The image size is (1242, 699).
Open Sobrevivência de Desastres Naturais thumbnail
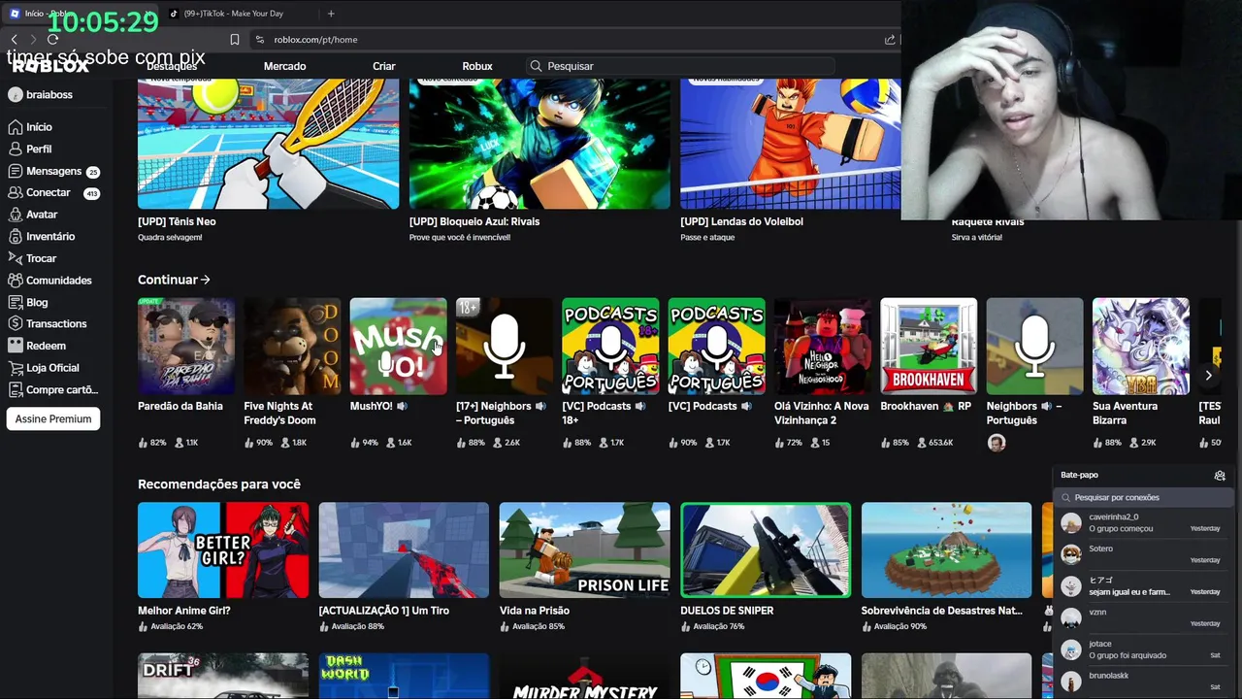click(946, 550)
